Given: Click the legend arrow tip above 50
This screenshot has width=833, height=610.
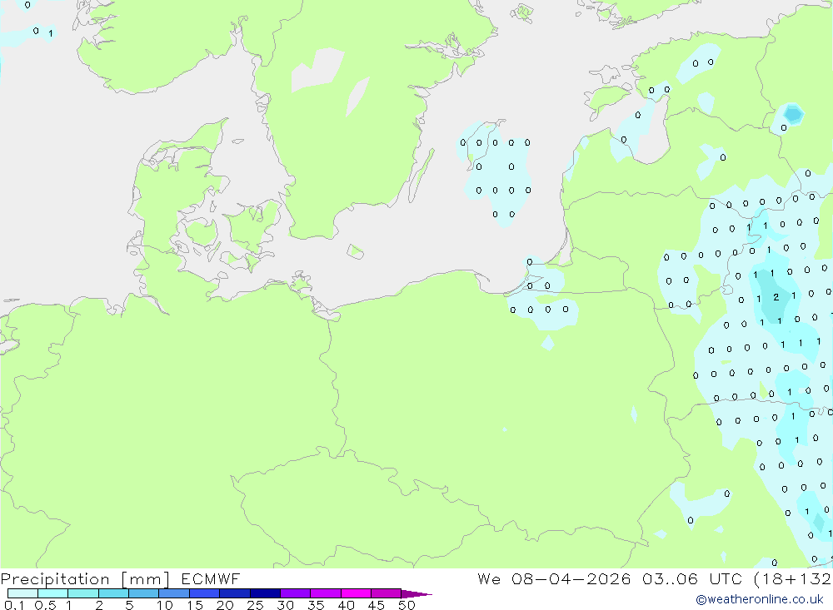Looking at the screenshot, I should click(x=416, y=593).
